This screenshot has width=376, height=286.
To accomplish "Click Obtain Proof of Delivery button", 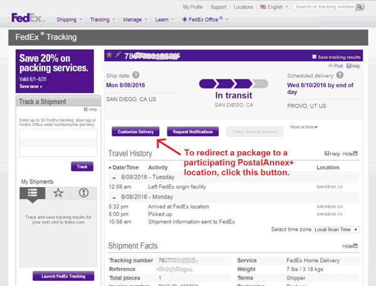I will pos(254,132).
